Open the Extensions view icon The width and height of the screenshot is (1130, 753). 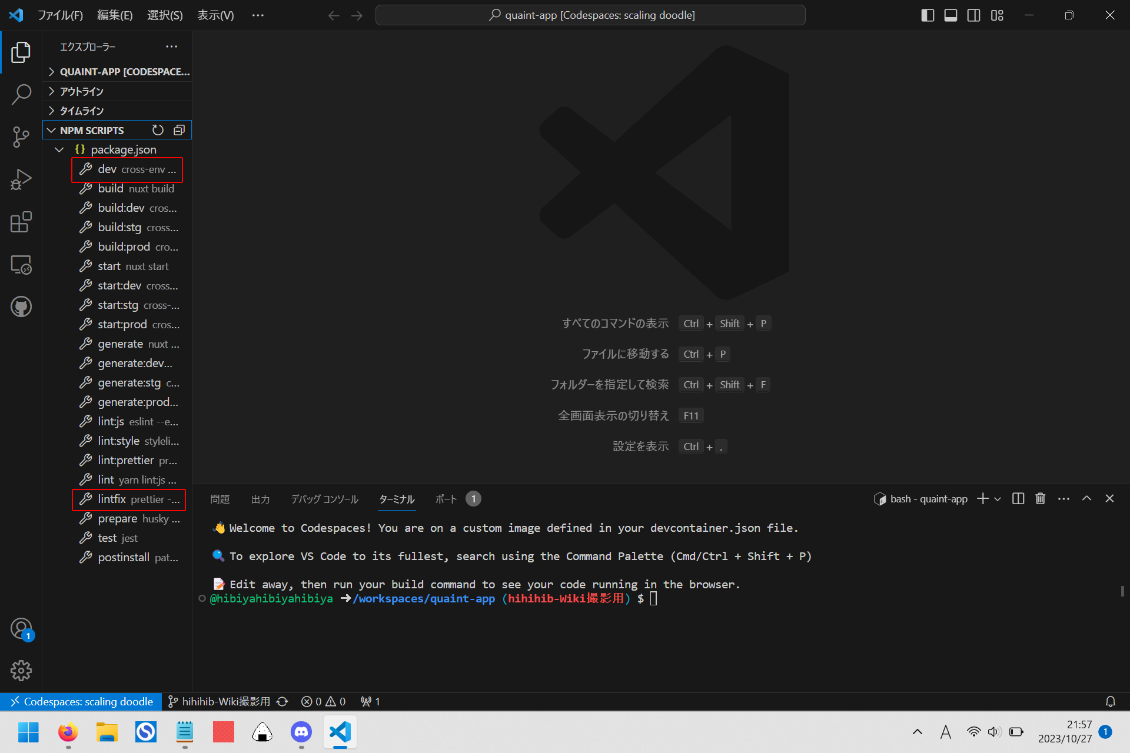(21, 222)
